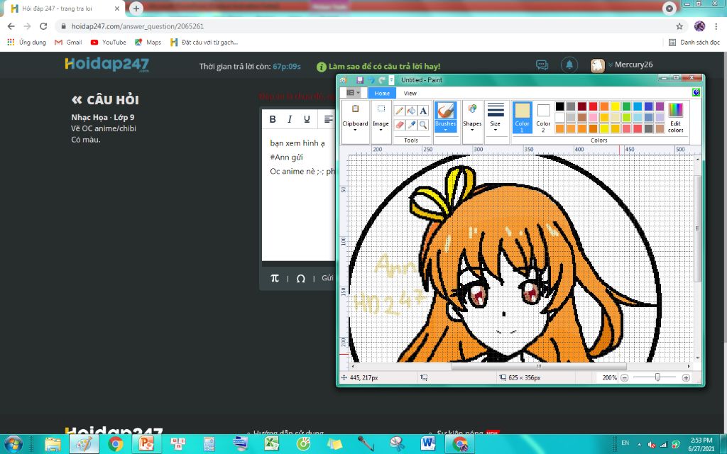The height and width of the screenshot is (454, 727).
Task: Expand the Image group dropdown
Action: 381,129
